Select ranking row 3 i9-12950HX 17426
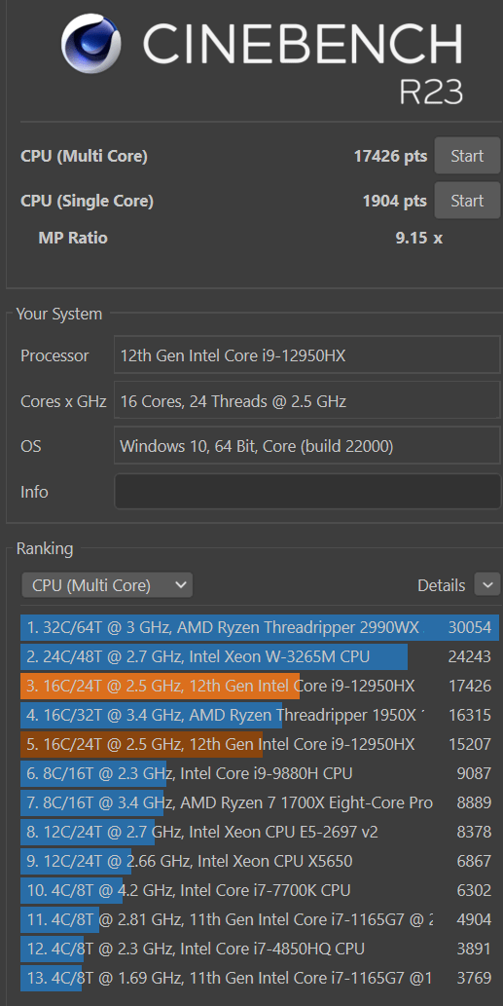Screen dimensions: 503x1006 pos(260,686)
